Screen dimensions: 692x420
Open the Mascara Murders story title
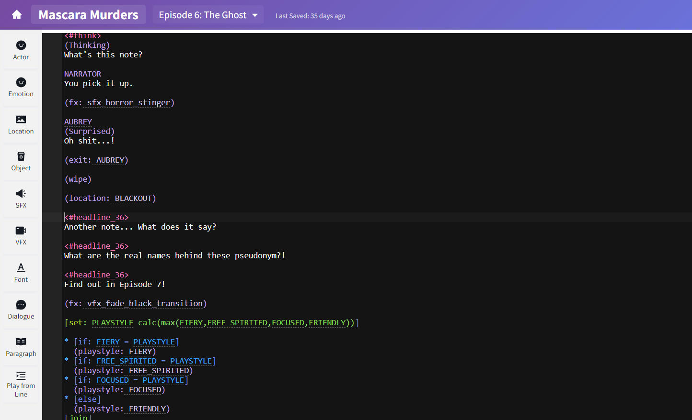click(89, 15)
